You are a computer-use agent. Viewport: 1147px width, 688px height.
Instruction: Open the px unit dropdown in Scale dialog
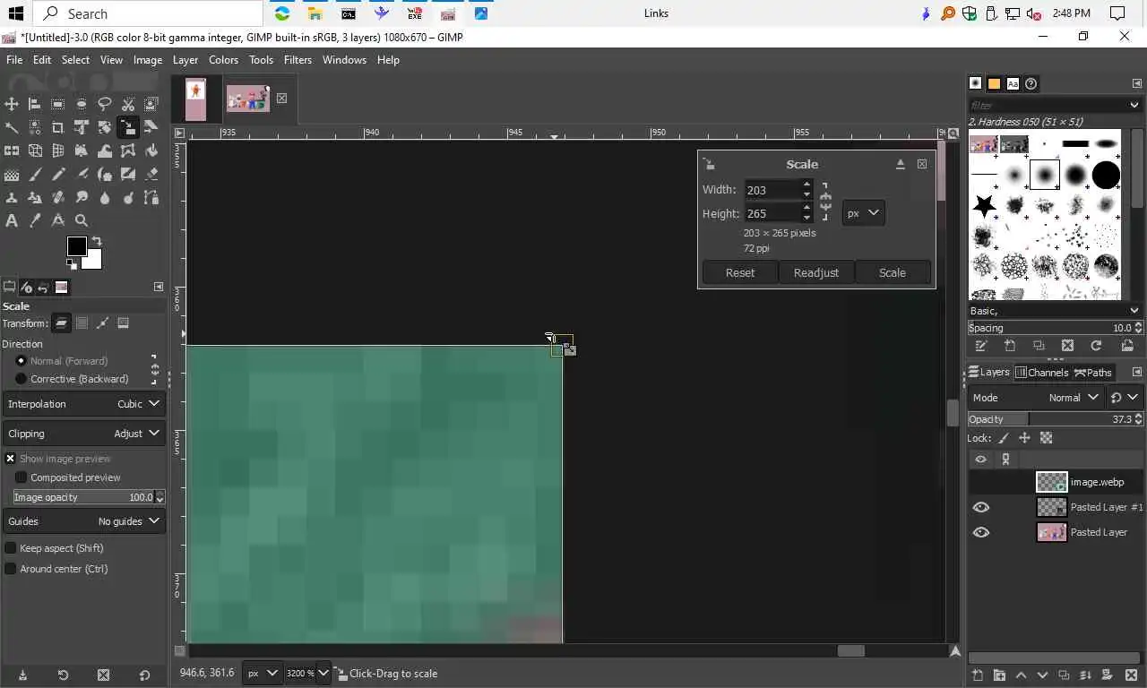(864, 213)
